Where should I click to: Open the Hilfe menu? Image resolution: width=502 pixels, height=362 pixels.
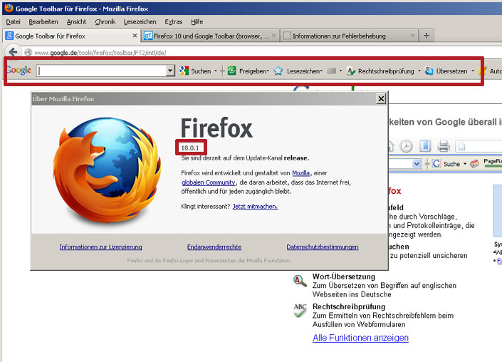(x=197, y=22)
